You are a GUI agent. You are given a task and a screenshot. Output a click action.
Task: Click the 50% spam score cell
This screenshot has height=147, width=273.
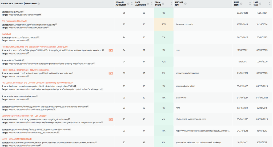click(164, 24)
